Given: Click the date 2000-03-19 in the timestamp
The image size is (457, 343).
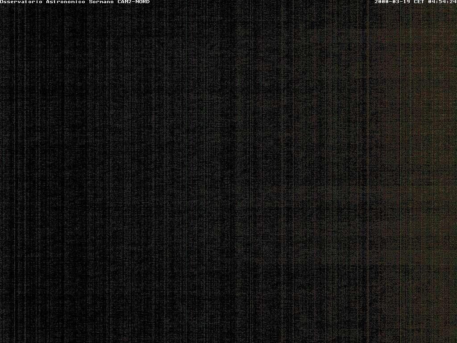Looking at the screenshot, I should pos(393,2).
